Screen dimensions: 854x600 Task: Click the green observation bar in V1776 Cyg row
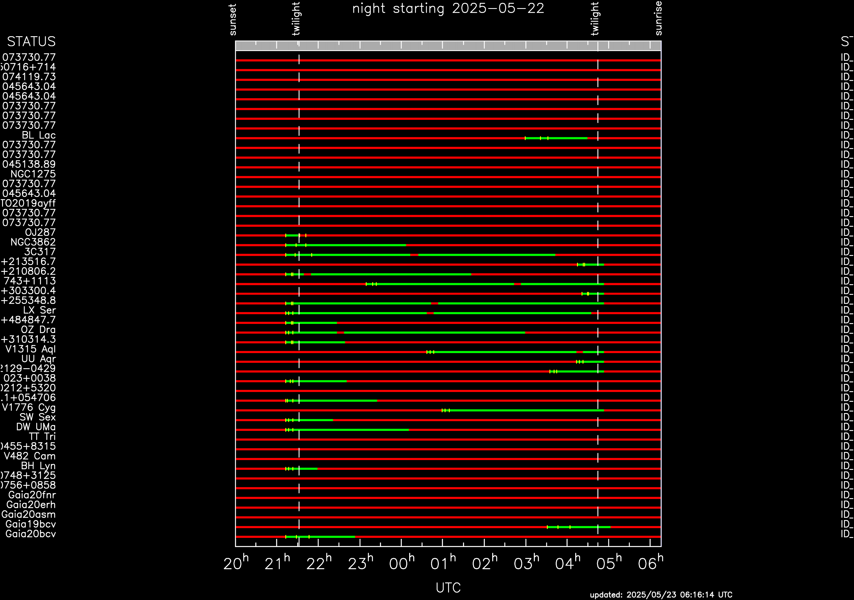522,411
